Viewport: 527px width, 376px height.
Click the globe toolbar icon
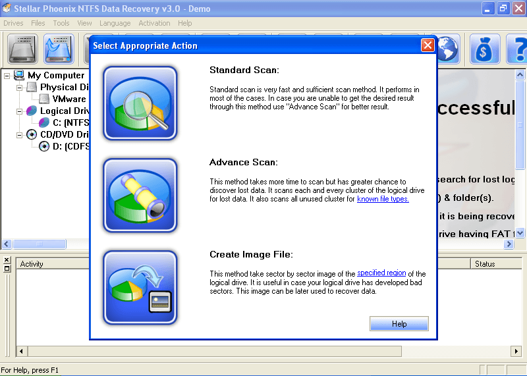click(448, 49)
